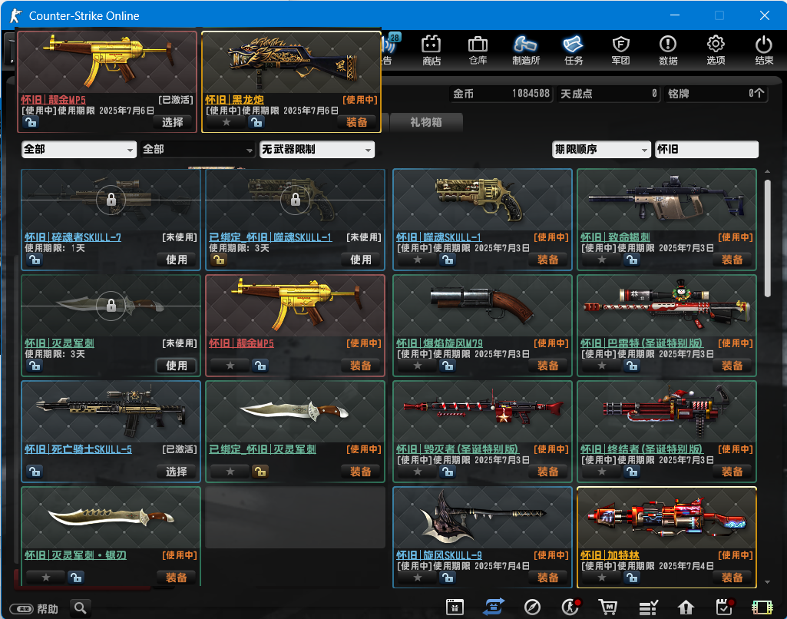Toggle favorite star on 怀旧|爆焰旋风M79
This screenshot has height=619, width=787.
pyautogui.click(x=418, y=366)
